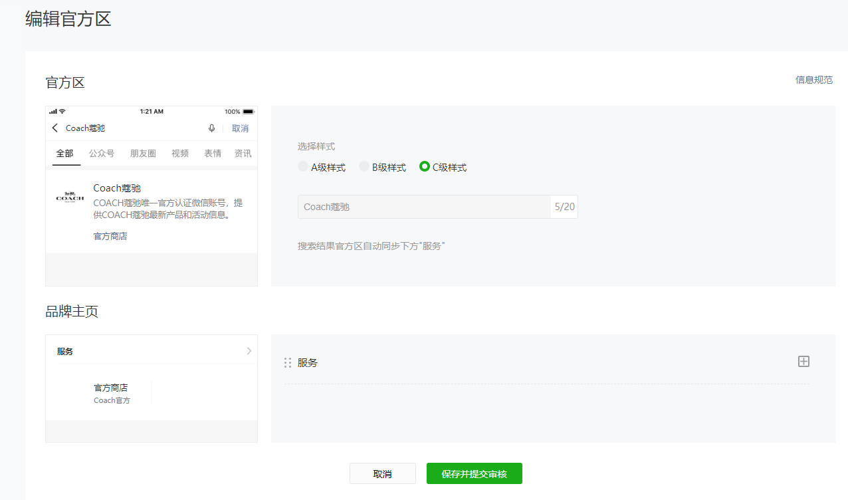
Task: Click 取消 in the phone preview search bar
Action: point(240,128)
